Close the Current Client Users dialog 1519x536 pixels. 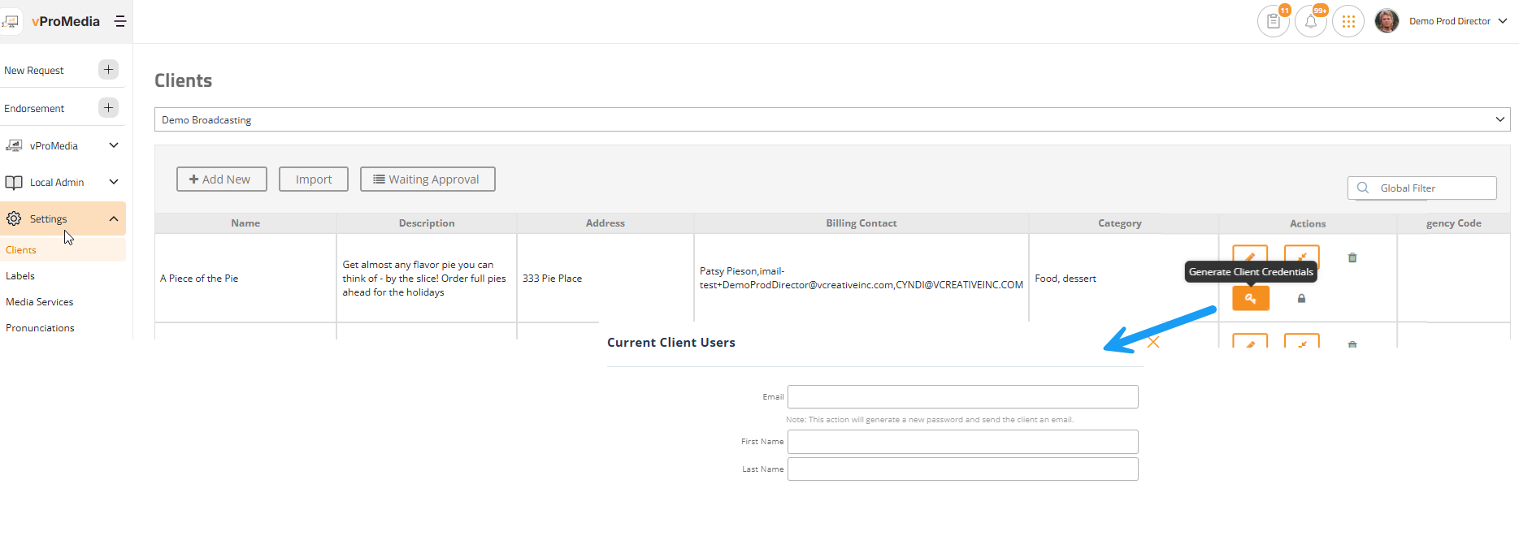tap(1153, 343)
